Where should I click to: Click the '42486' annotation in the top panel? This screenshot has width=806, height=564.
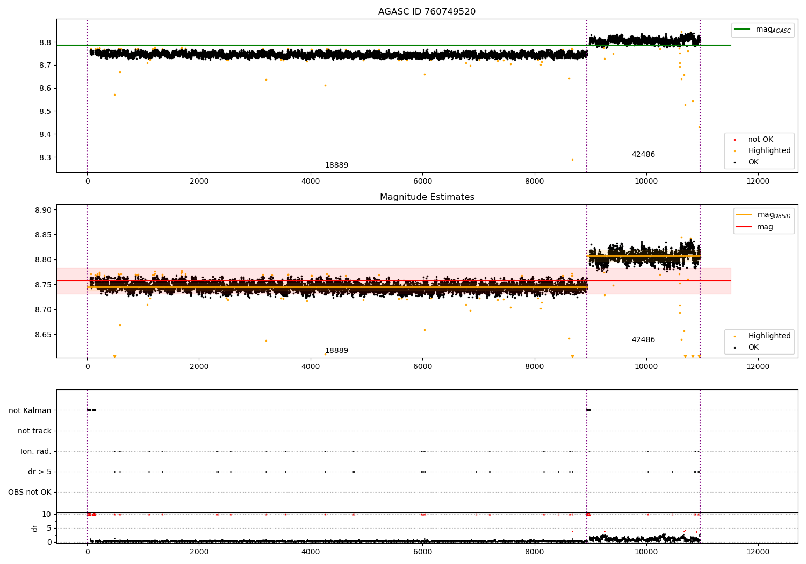[x=643, y=155]
